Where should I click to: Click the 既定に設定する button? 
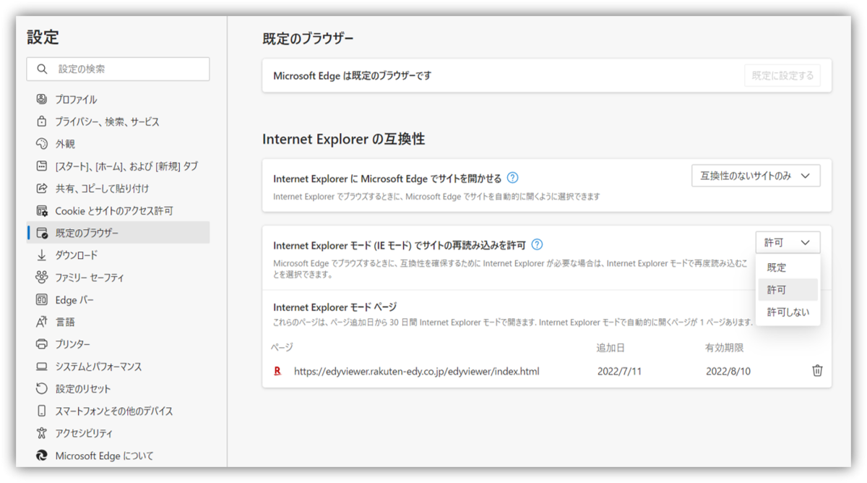[782, 75]
